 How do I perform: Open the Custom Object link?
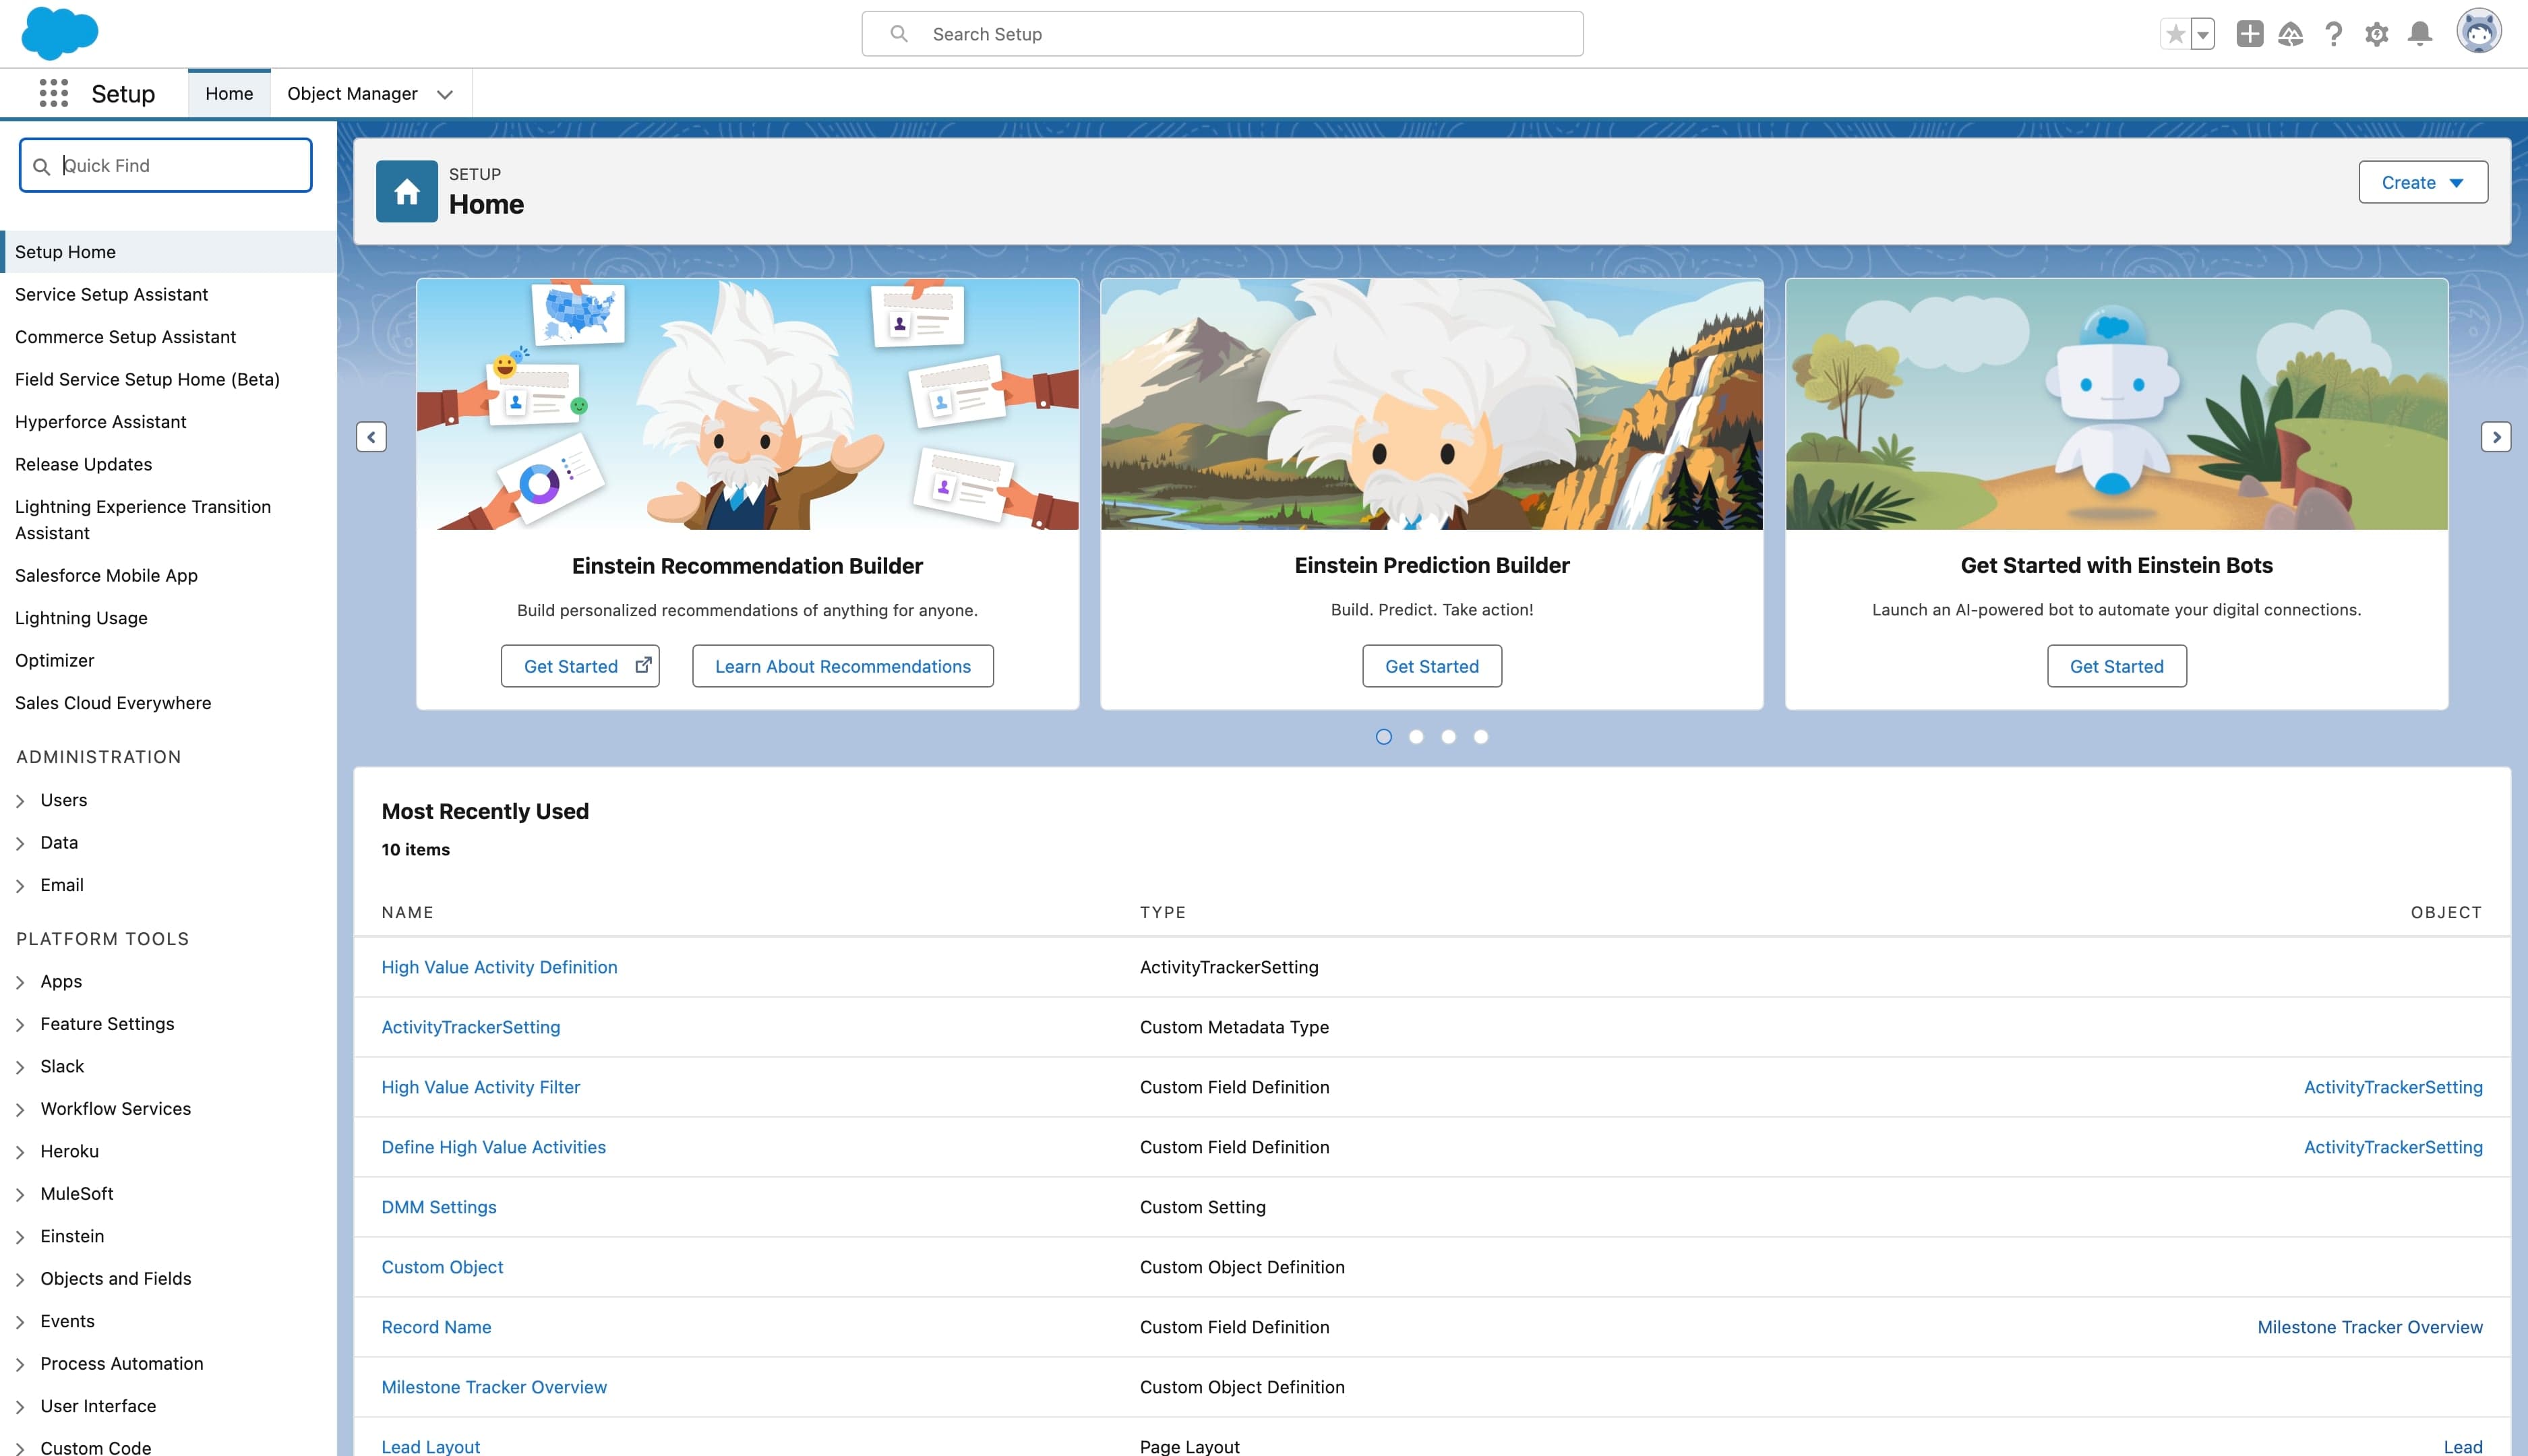[442, 1267]
